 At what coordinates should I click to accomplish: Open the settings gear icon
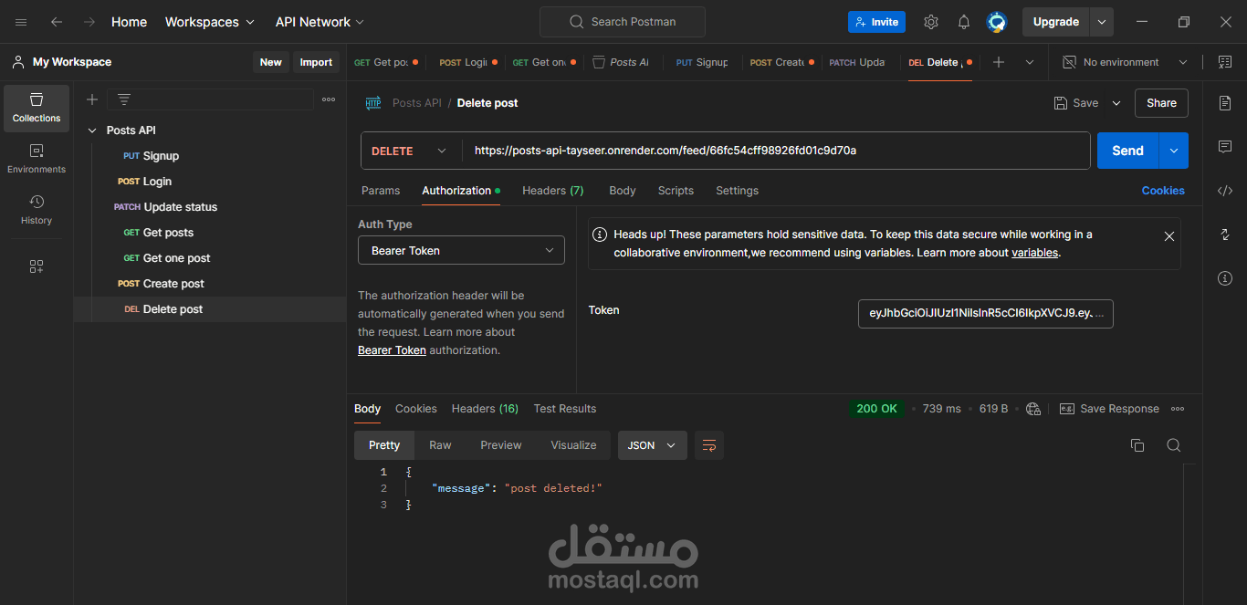tap(931, 22)
